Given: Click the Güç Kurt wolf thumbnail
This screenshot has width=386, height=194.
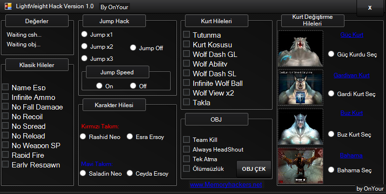Looking at the screenshot, I should [300, 48].
